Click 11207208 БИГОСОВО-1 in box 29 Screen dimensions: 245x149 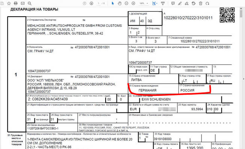[43, 129]
